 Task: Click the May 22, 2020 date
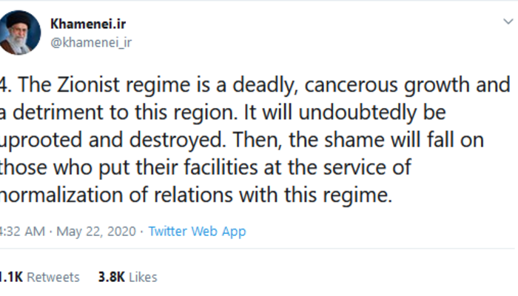(x=95, y=231)
